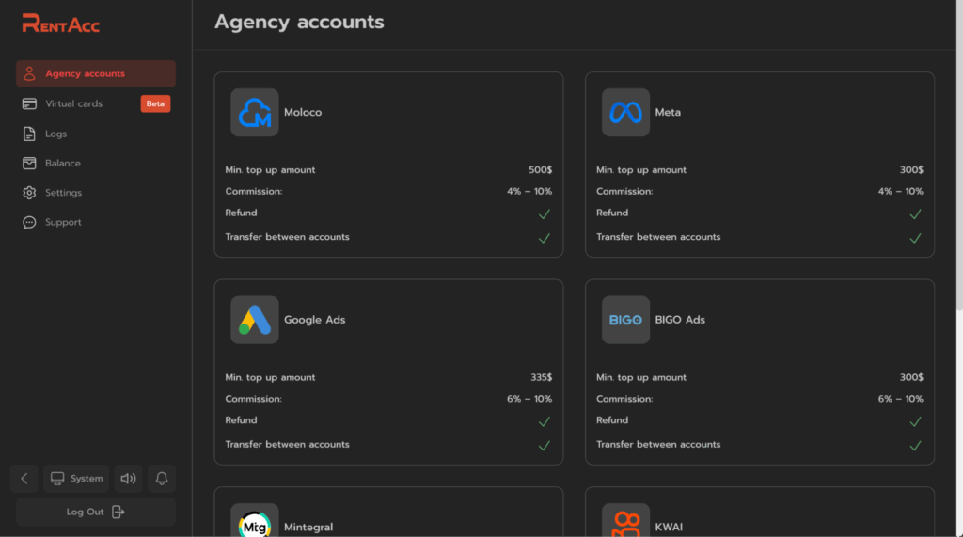Click the Virtual cards card icon

[x=29, y=103]
